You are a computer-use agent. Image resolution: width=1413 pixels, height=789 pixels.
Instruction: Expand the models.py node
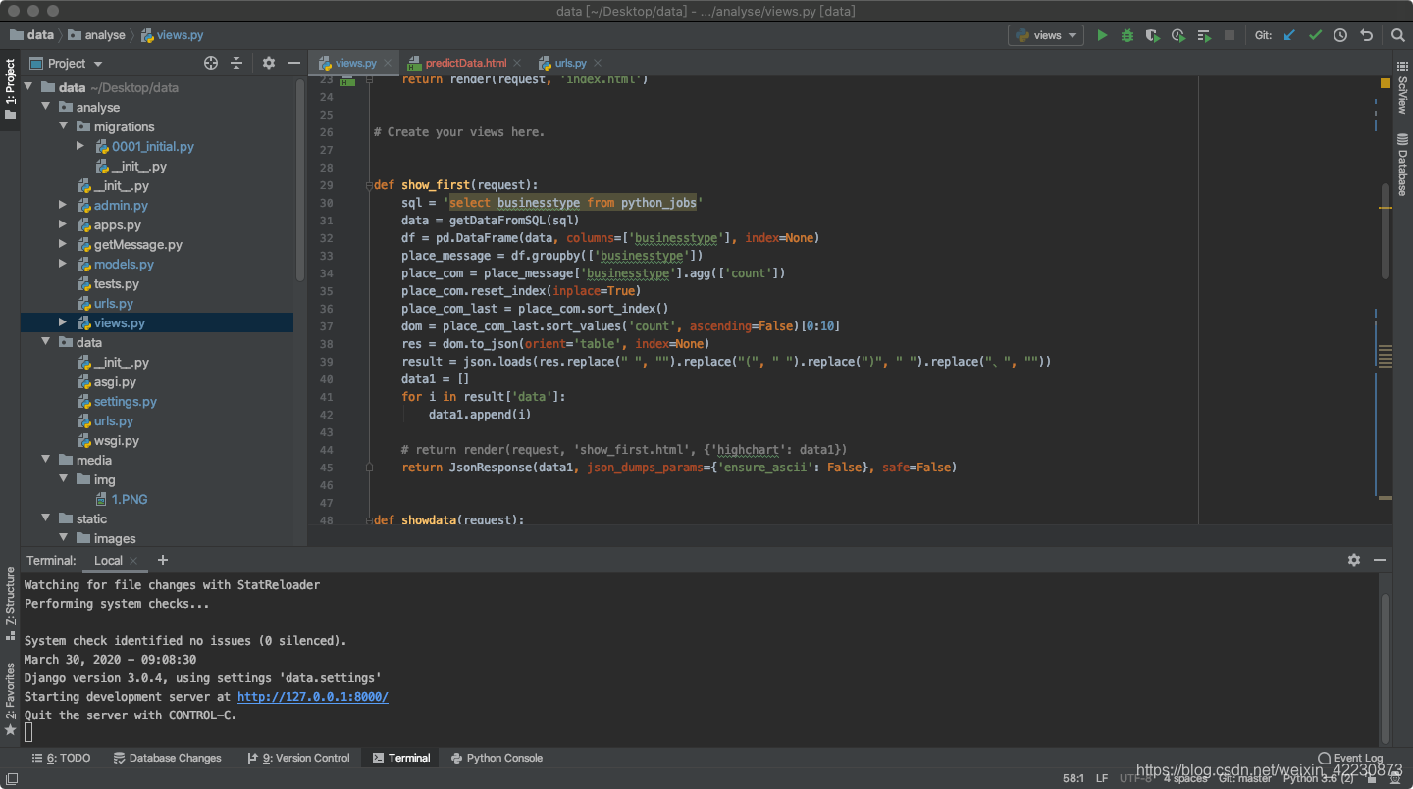pyautogui.click(x=63, y=264)
